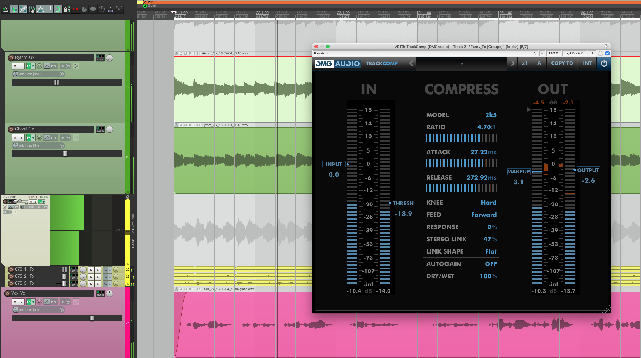
Task: Toggle the plugin enabled checkbox in FX window
Action: click(x=607, y=53)
